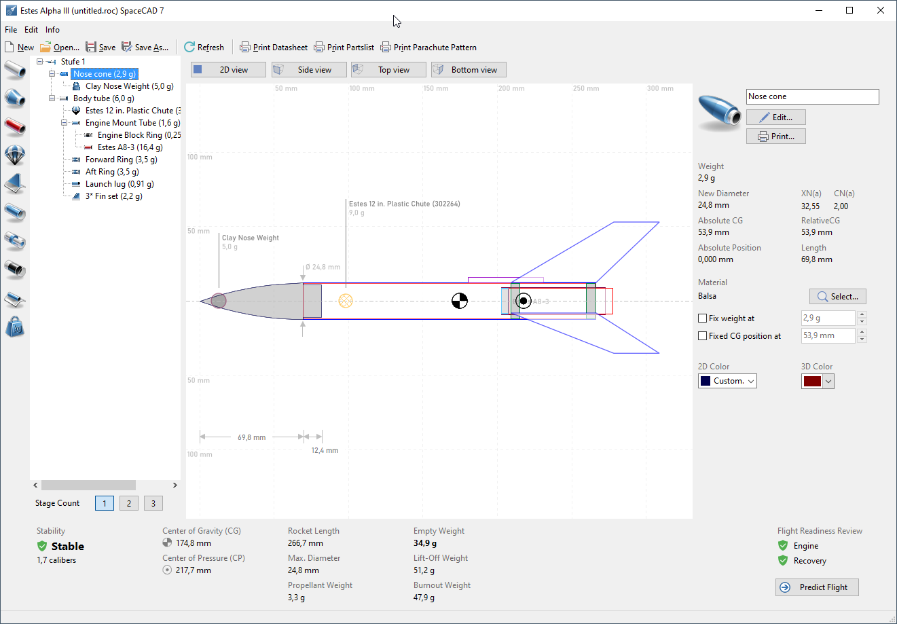The height and width of the screenshot is (624, 897).
Task: Click the Nose cone name input field
Action: click(812, 96)
